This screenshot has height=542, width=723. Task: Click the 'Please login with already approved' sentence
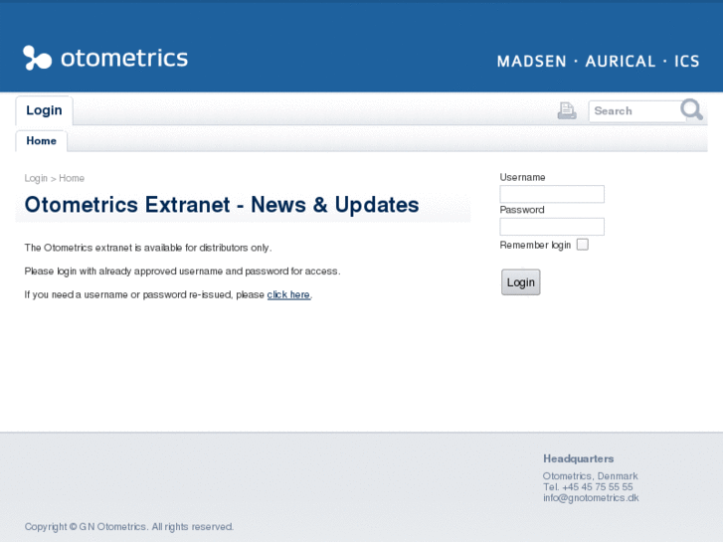tap(183, 271)
